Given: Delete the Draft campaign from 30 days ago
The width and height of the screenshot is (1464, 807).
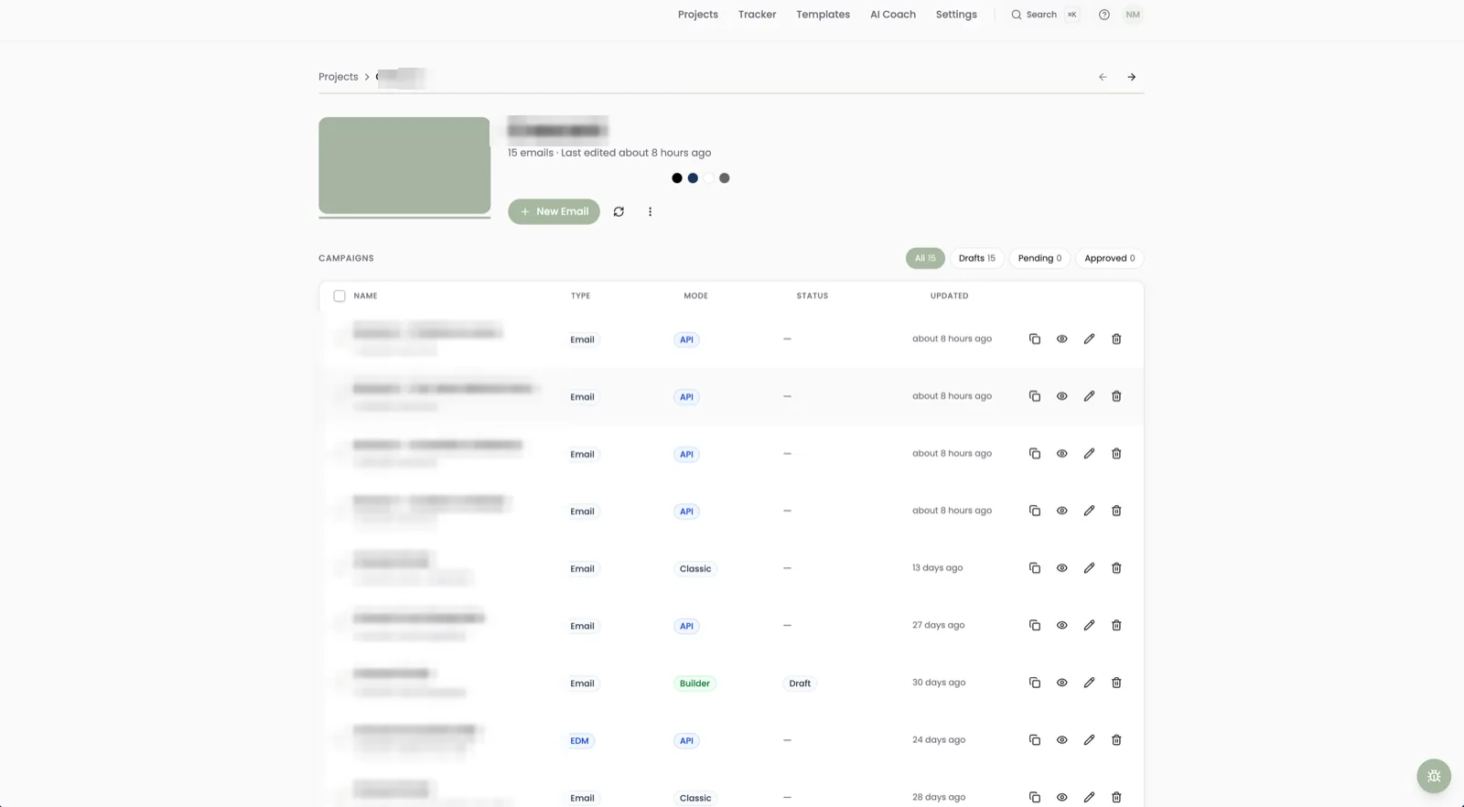Looking at the screenshot, I should coord(1116,683).
